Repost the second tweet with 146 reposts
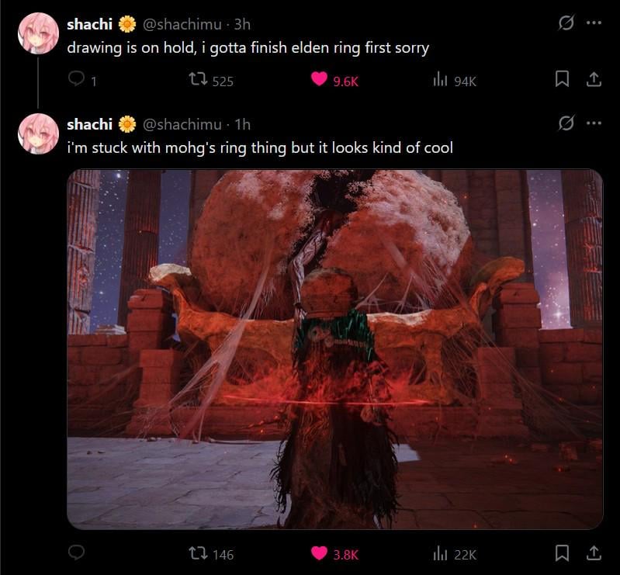The width and height of the screenshot is (620, 575). (x=198, y=552)
